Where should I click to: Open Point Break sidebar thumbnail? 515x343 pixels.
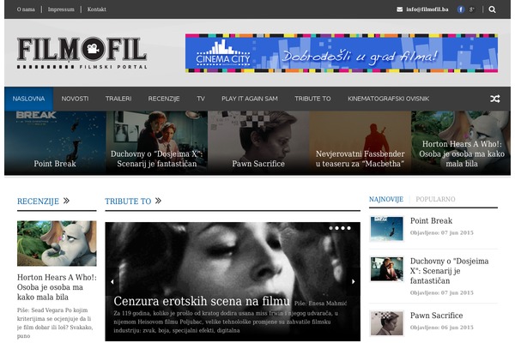pyautogui.click(x=386, y=228)
